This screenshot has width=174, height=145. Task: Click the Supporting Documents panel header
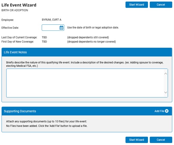pos(87,111)
